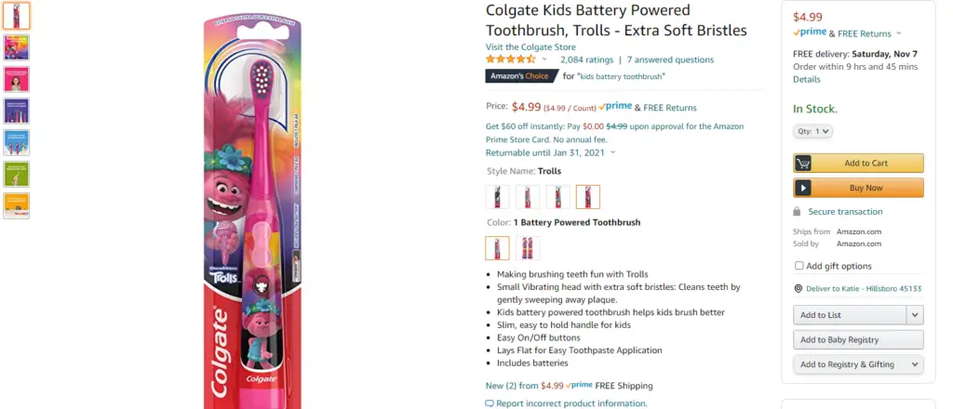Screen dimensions: 953x409
Task: Select the third style swatch under Style Name
Action: pos(558,197)
